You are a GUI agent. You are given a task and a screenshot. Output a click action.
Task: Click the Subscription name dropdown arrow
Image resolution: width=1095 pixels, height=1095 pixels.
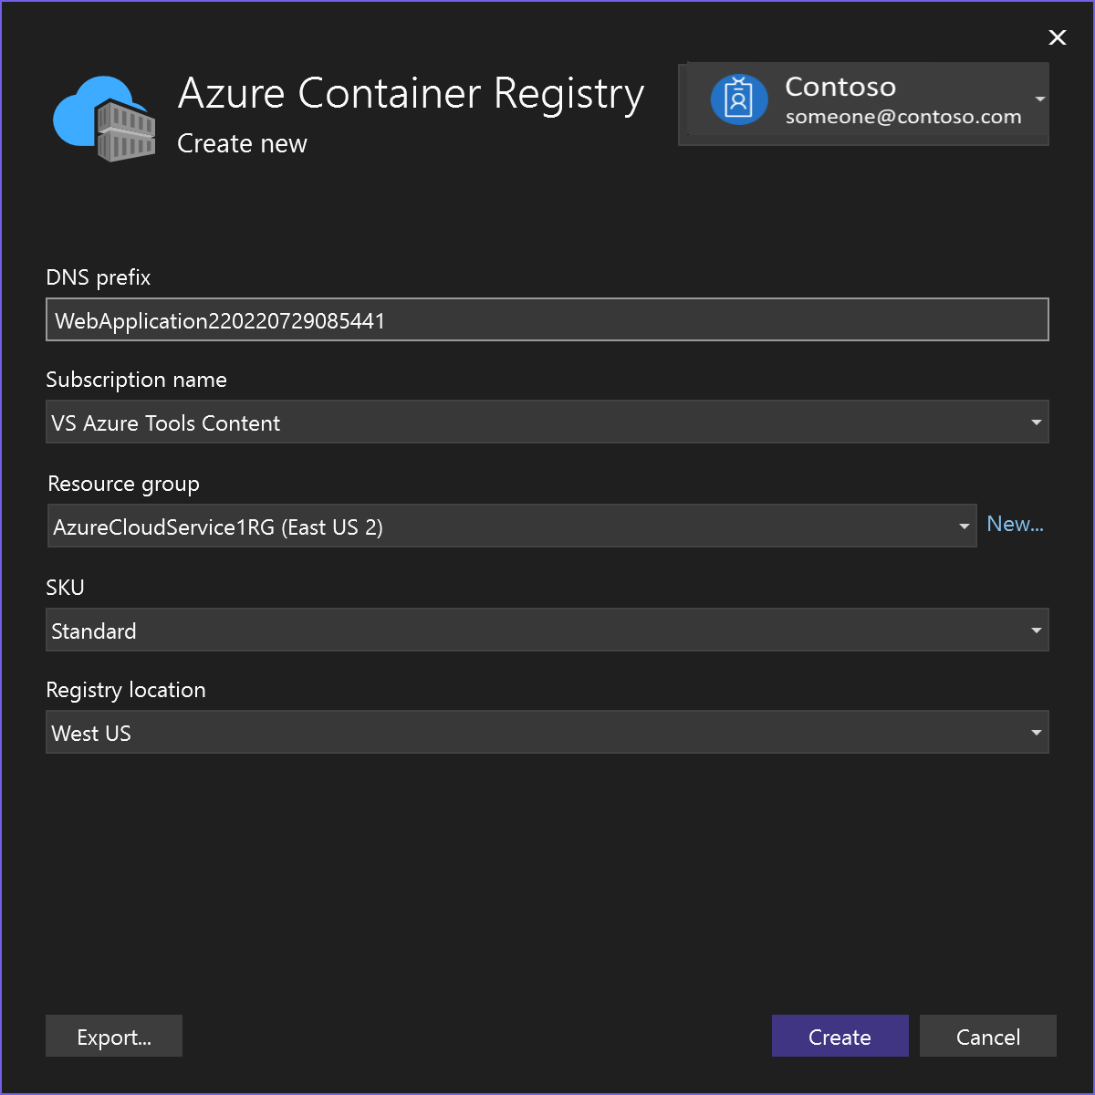click(x=1036, y=422)
